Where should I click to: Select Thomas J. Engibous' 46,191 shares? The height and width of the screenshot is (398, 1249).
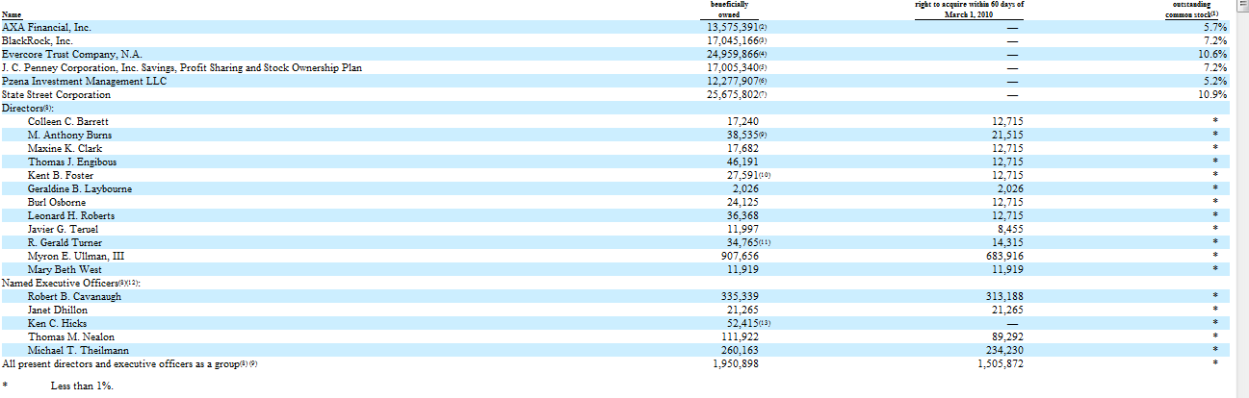[x=742, y=162]
